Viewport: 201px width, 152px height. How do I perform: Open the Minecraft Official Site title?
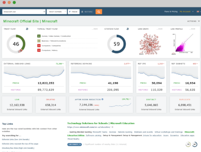click(30, 21)
